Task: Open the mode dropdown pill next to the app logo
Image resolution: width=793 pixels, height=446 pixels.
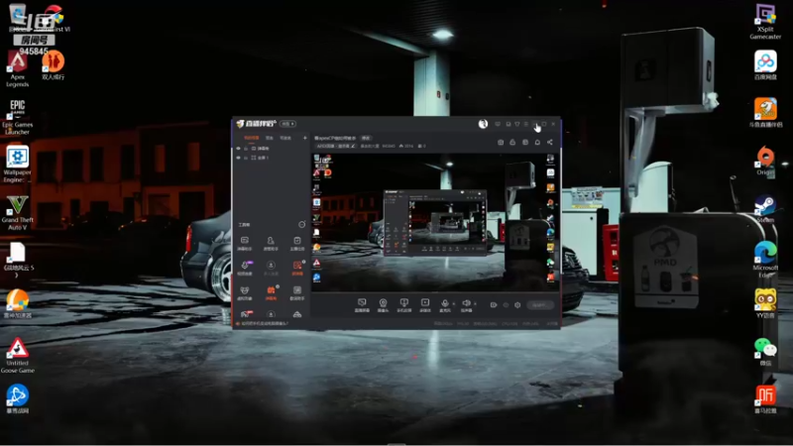Action: [287, 124]
